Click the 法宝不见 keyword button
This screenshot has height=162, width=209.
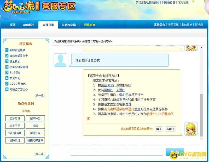[x=15, y=126]
